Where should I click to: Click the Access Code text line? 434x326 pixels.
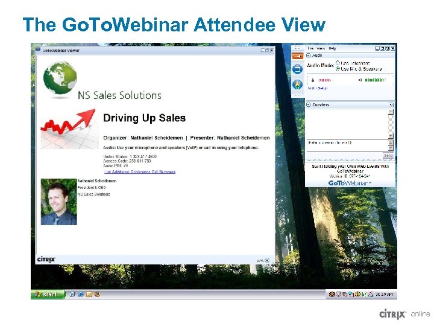click(x=127, y=161)
